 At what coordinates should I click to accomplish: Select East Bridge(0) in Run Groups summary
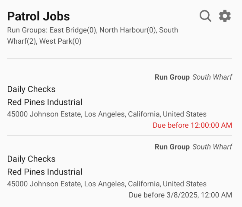[x=73, y=30]
